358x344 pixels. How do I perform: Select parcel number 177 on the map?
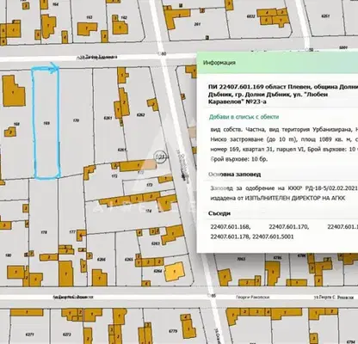[72, 231]
